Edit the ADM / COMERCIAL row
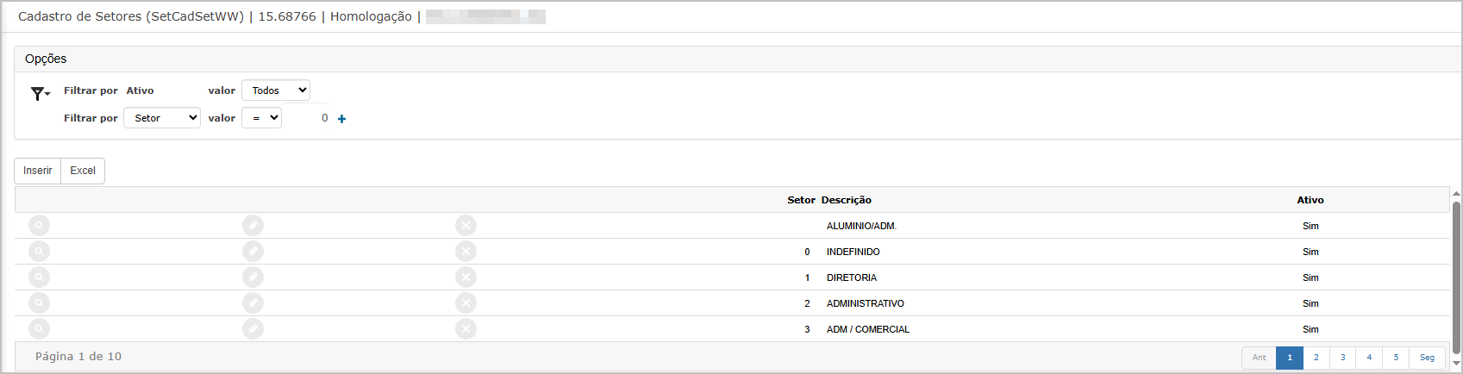1463x374 pixels. tap(253, 329)
